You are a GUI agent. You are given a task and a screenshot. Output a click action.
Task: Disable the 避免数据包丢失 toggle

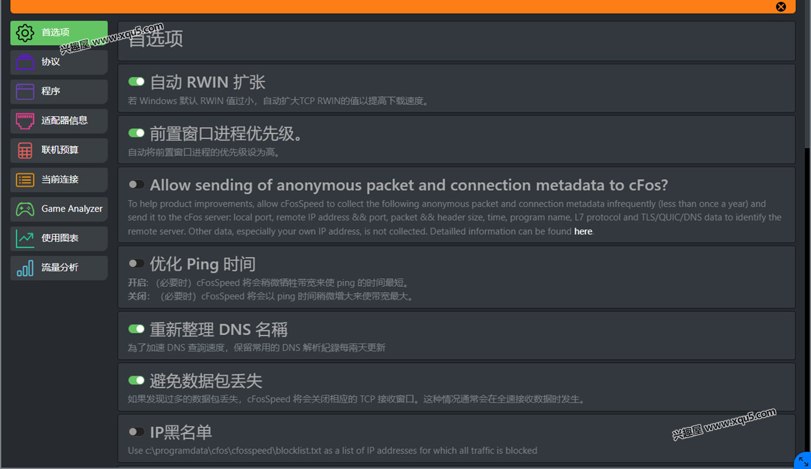136,380
